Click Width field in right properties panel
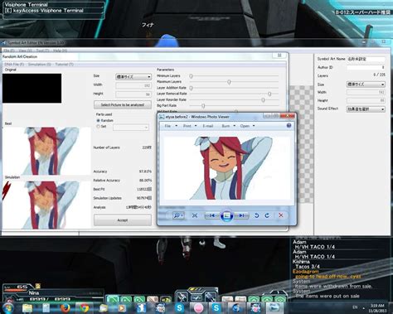 point(366,92)
